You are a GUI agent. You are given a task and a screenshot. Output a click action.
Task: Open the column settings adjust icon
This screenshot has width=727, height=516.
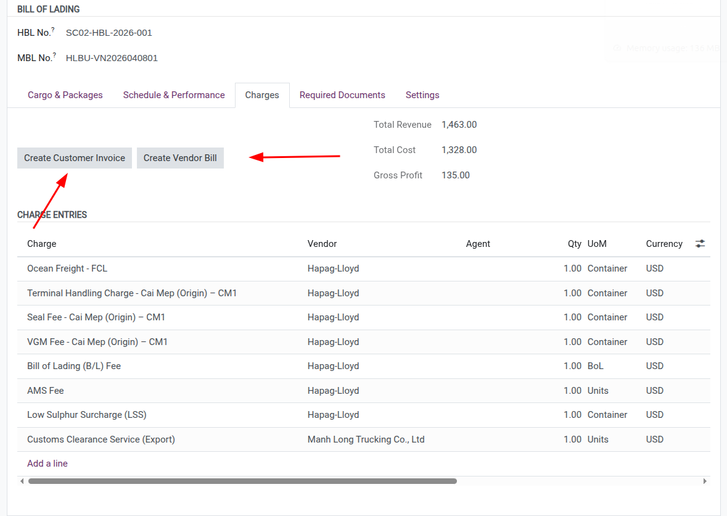700,244
